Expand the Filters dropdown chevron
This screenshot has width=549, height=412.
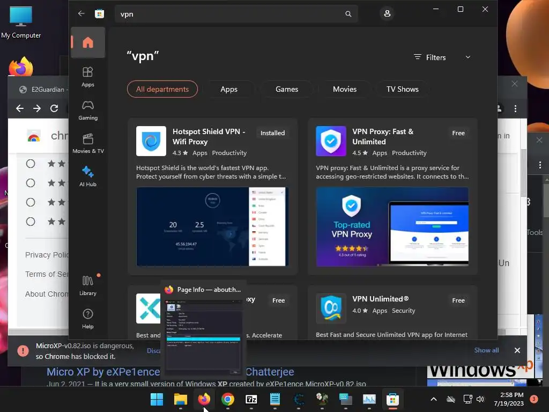468,57
